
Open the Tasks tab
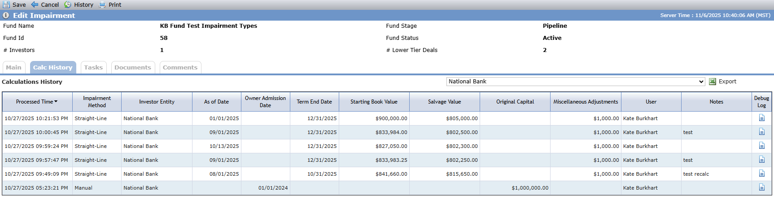click(94, 67)
